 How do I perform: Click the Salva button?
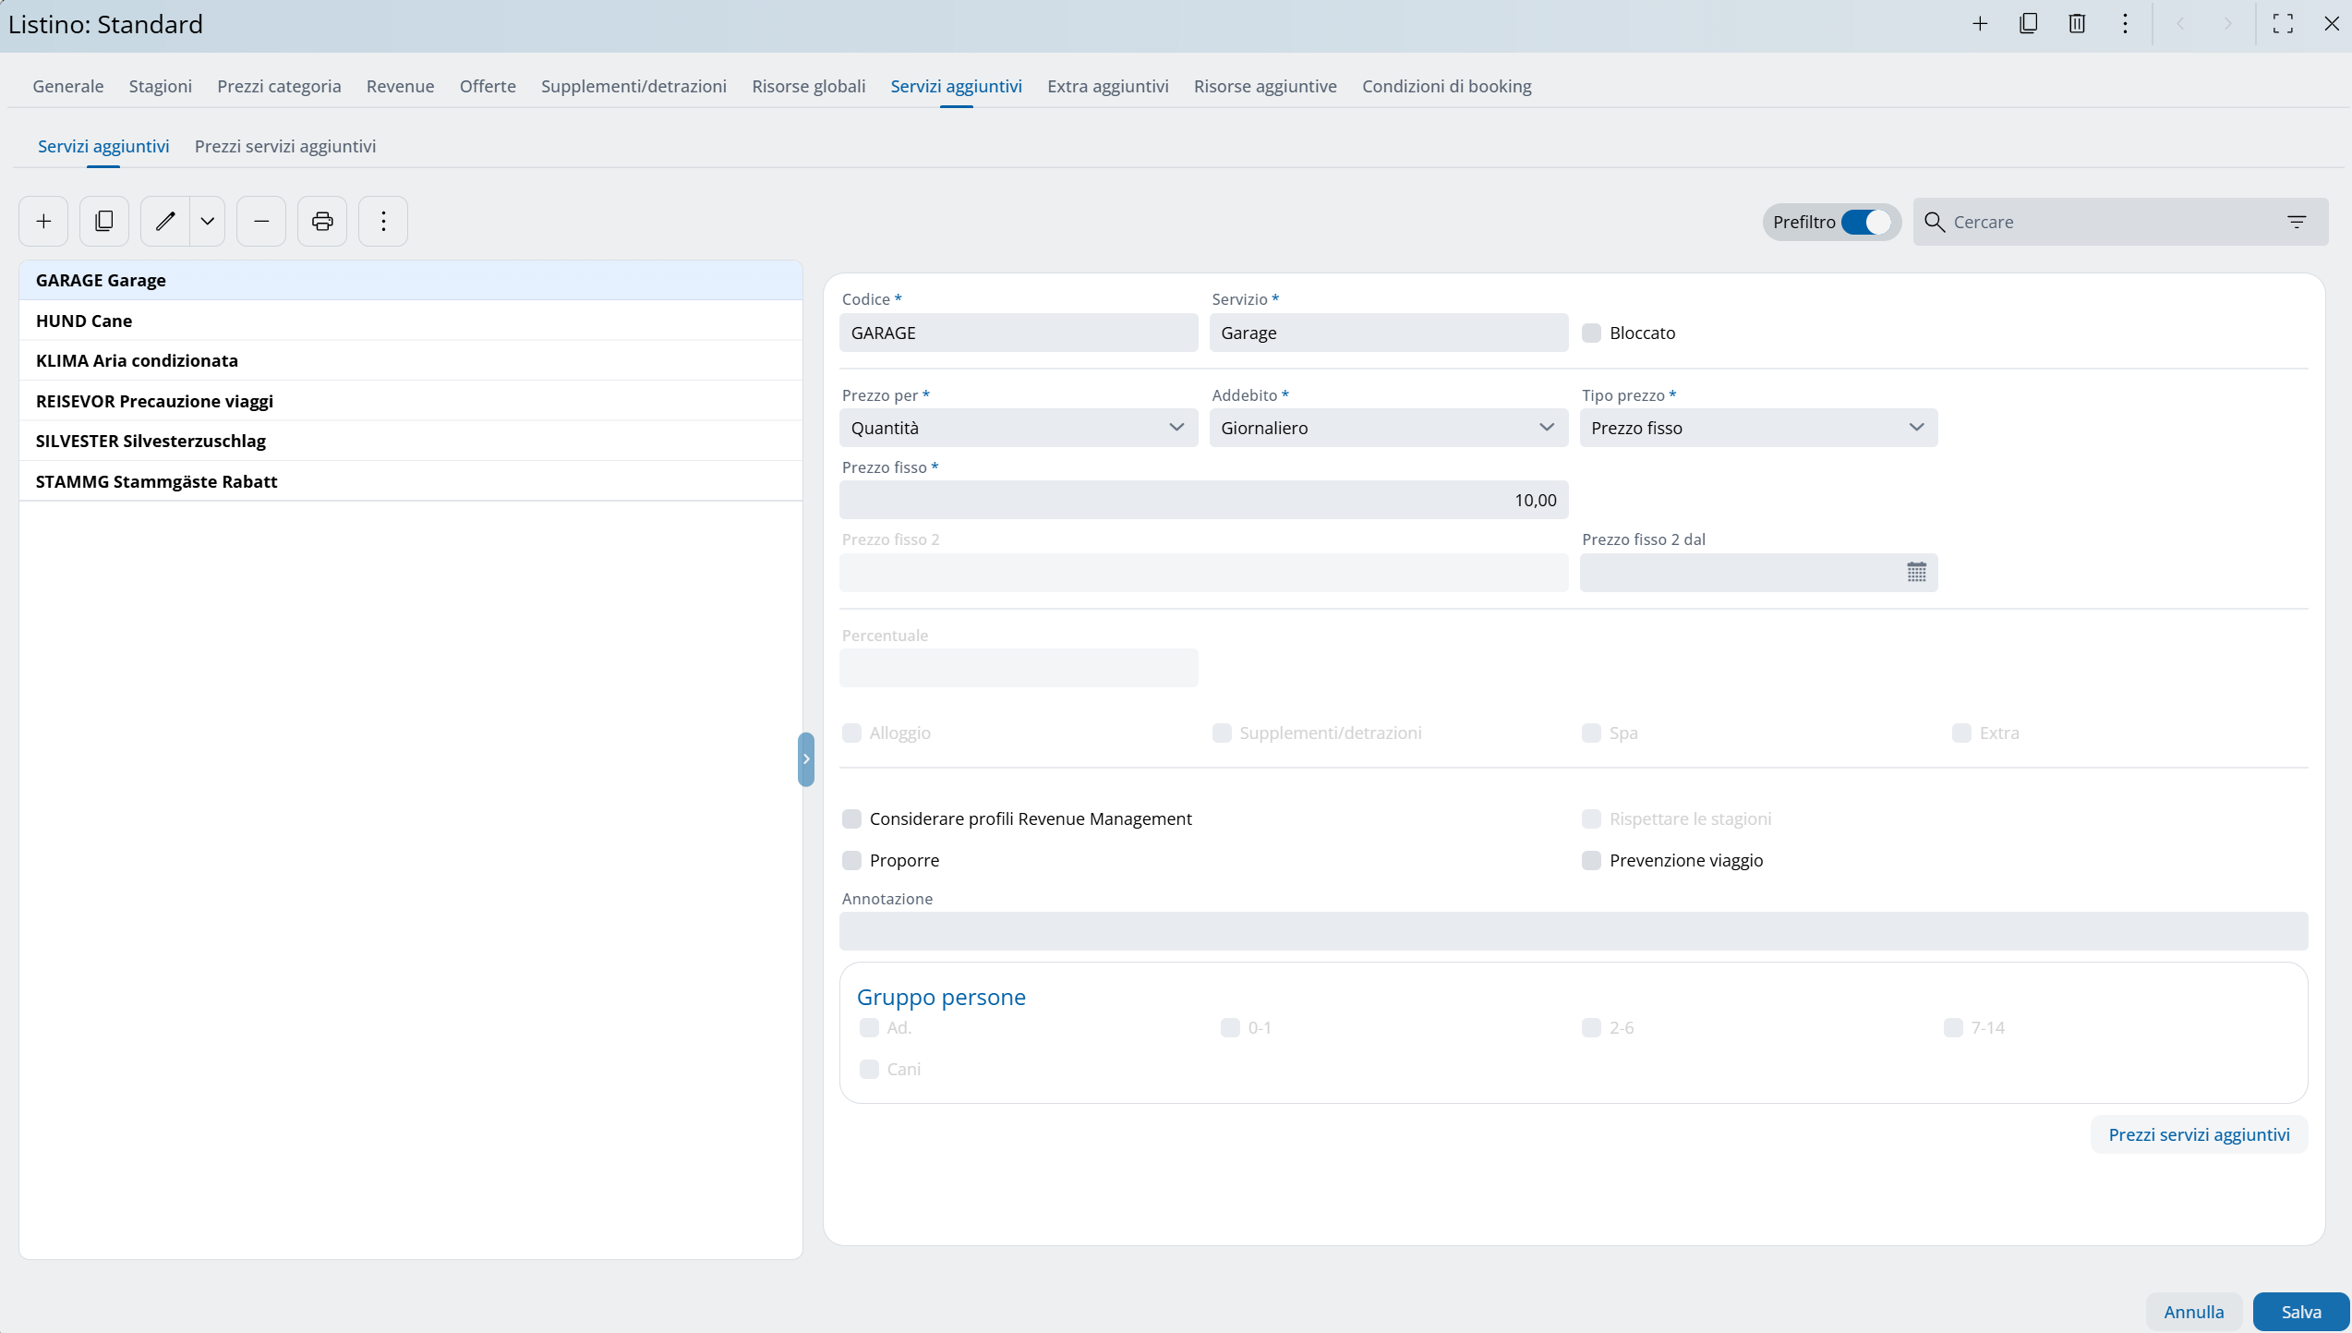[2300, 1312]
